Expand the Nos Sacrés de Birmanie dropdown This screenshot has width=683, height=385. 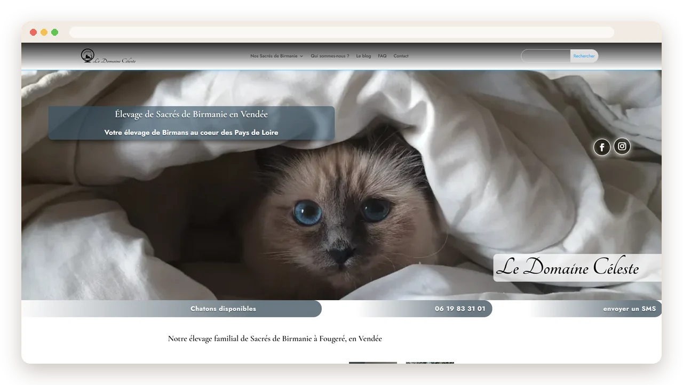(x=277, y=56)
